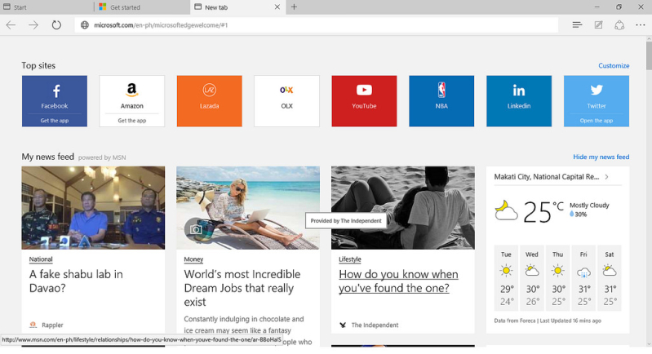
Task: Click the Customize link
Action: point(614,65)
